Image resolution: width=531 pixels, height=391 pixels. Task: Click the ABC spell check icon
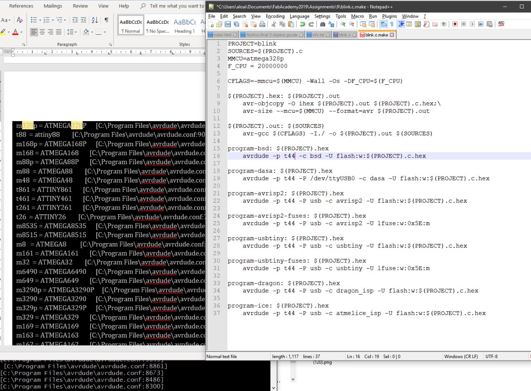[x=501, y=24]
